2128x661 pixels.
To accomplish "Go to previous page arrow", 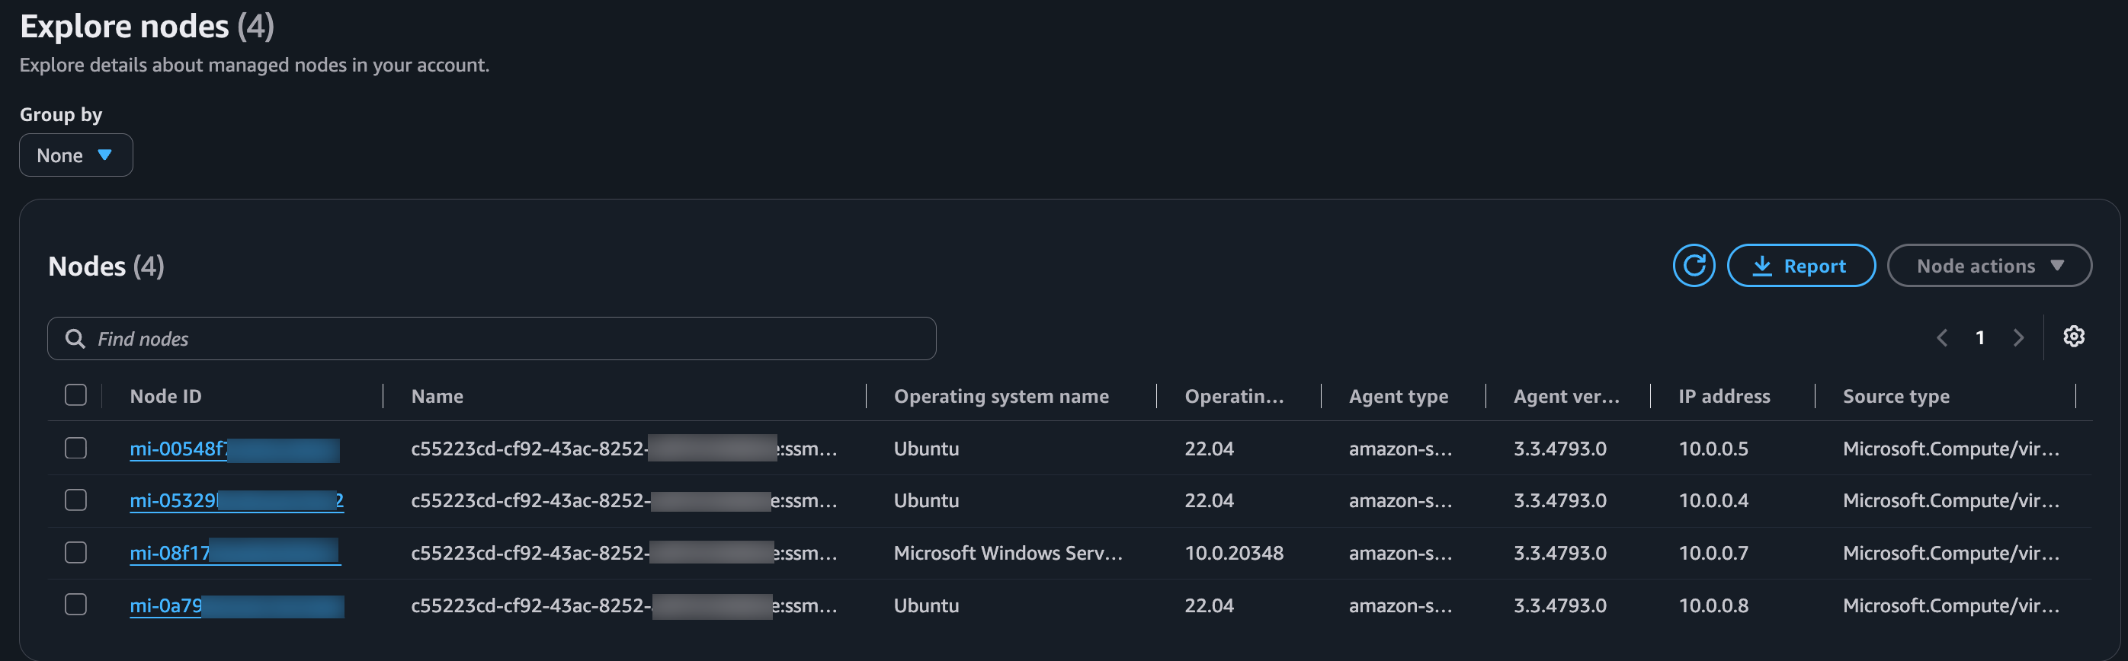I will coord(1942,337).
